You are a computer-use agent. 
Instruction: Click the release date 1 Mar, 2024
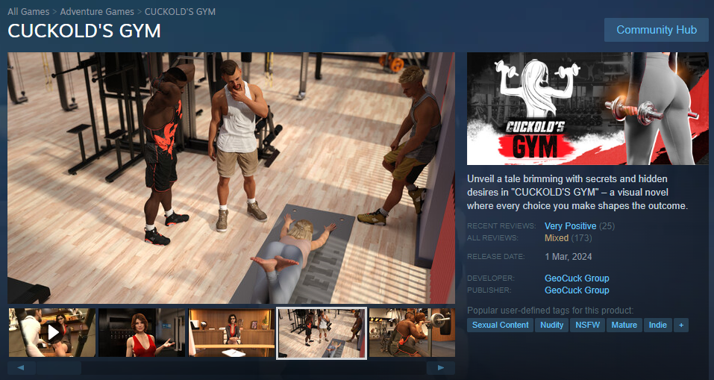point(569,257)
